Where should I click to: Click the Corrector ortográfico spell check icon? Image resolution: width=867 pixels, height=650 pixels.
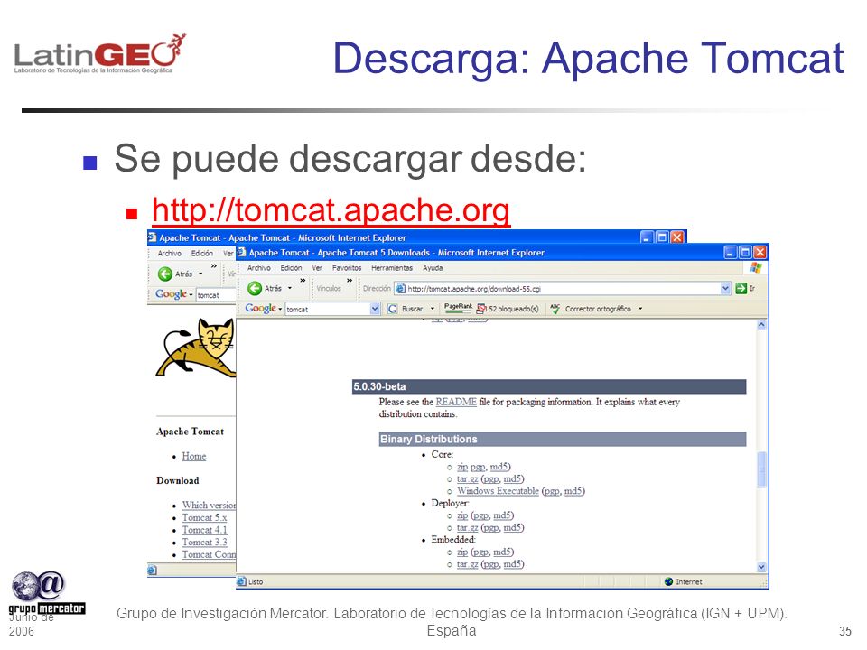pyautogui.click(x=555, y=309)
